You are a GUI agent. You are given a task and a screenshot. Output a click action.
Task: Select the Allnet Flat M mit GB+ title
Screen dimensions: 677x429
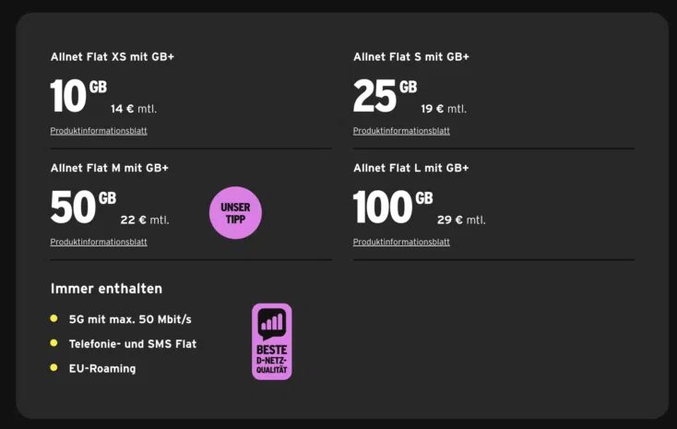(109, 168)
